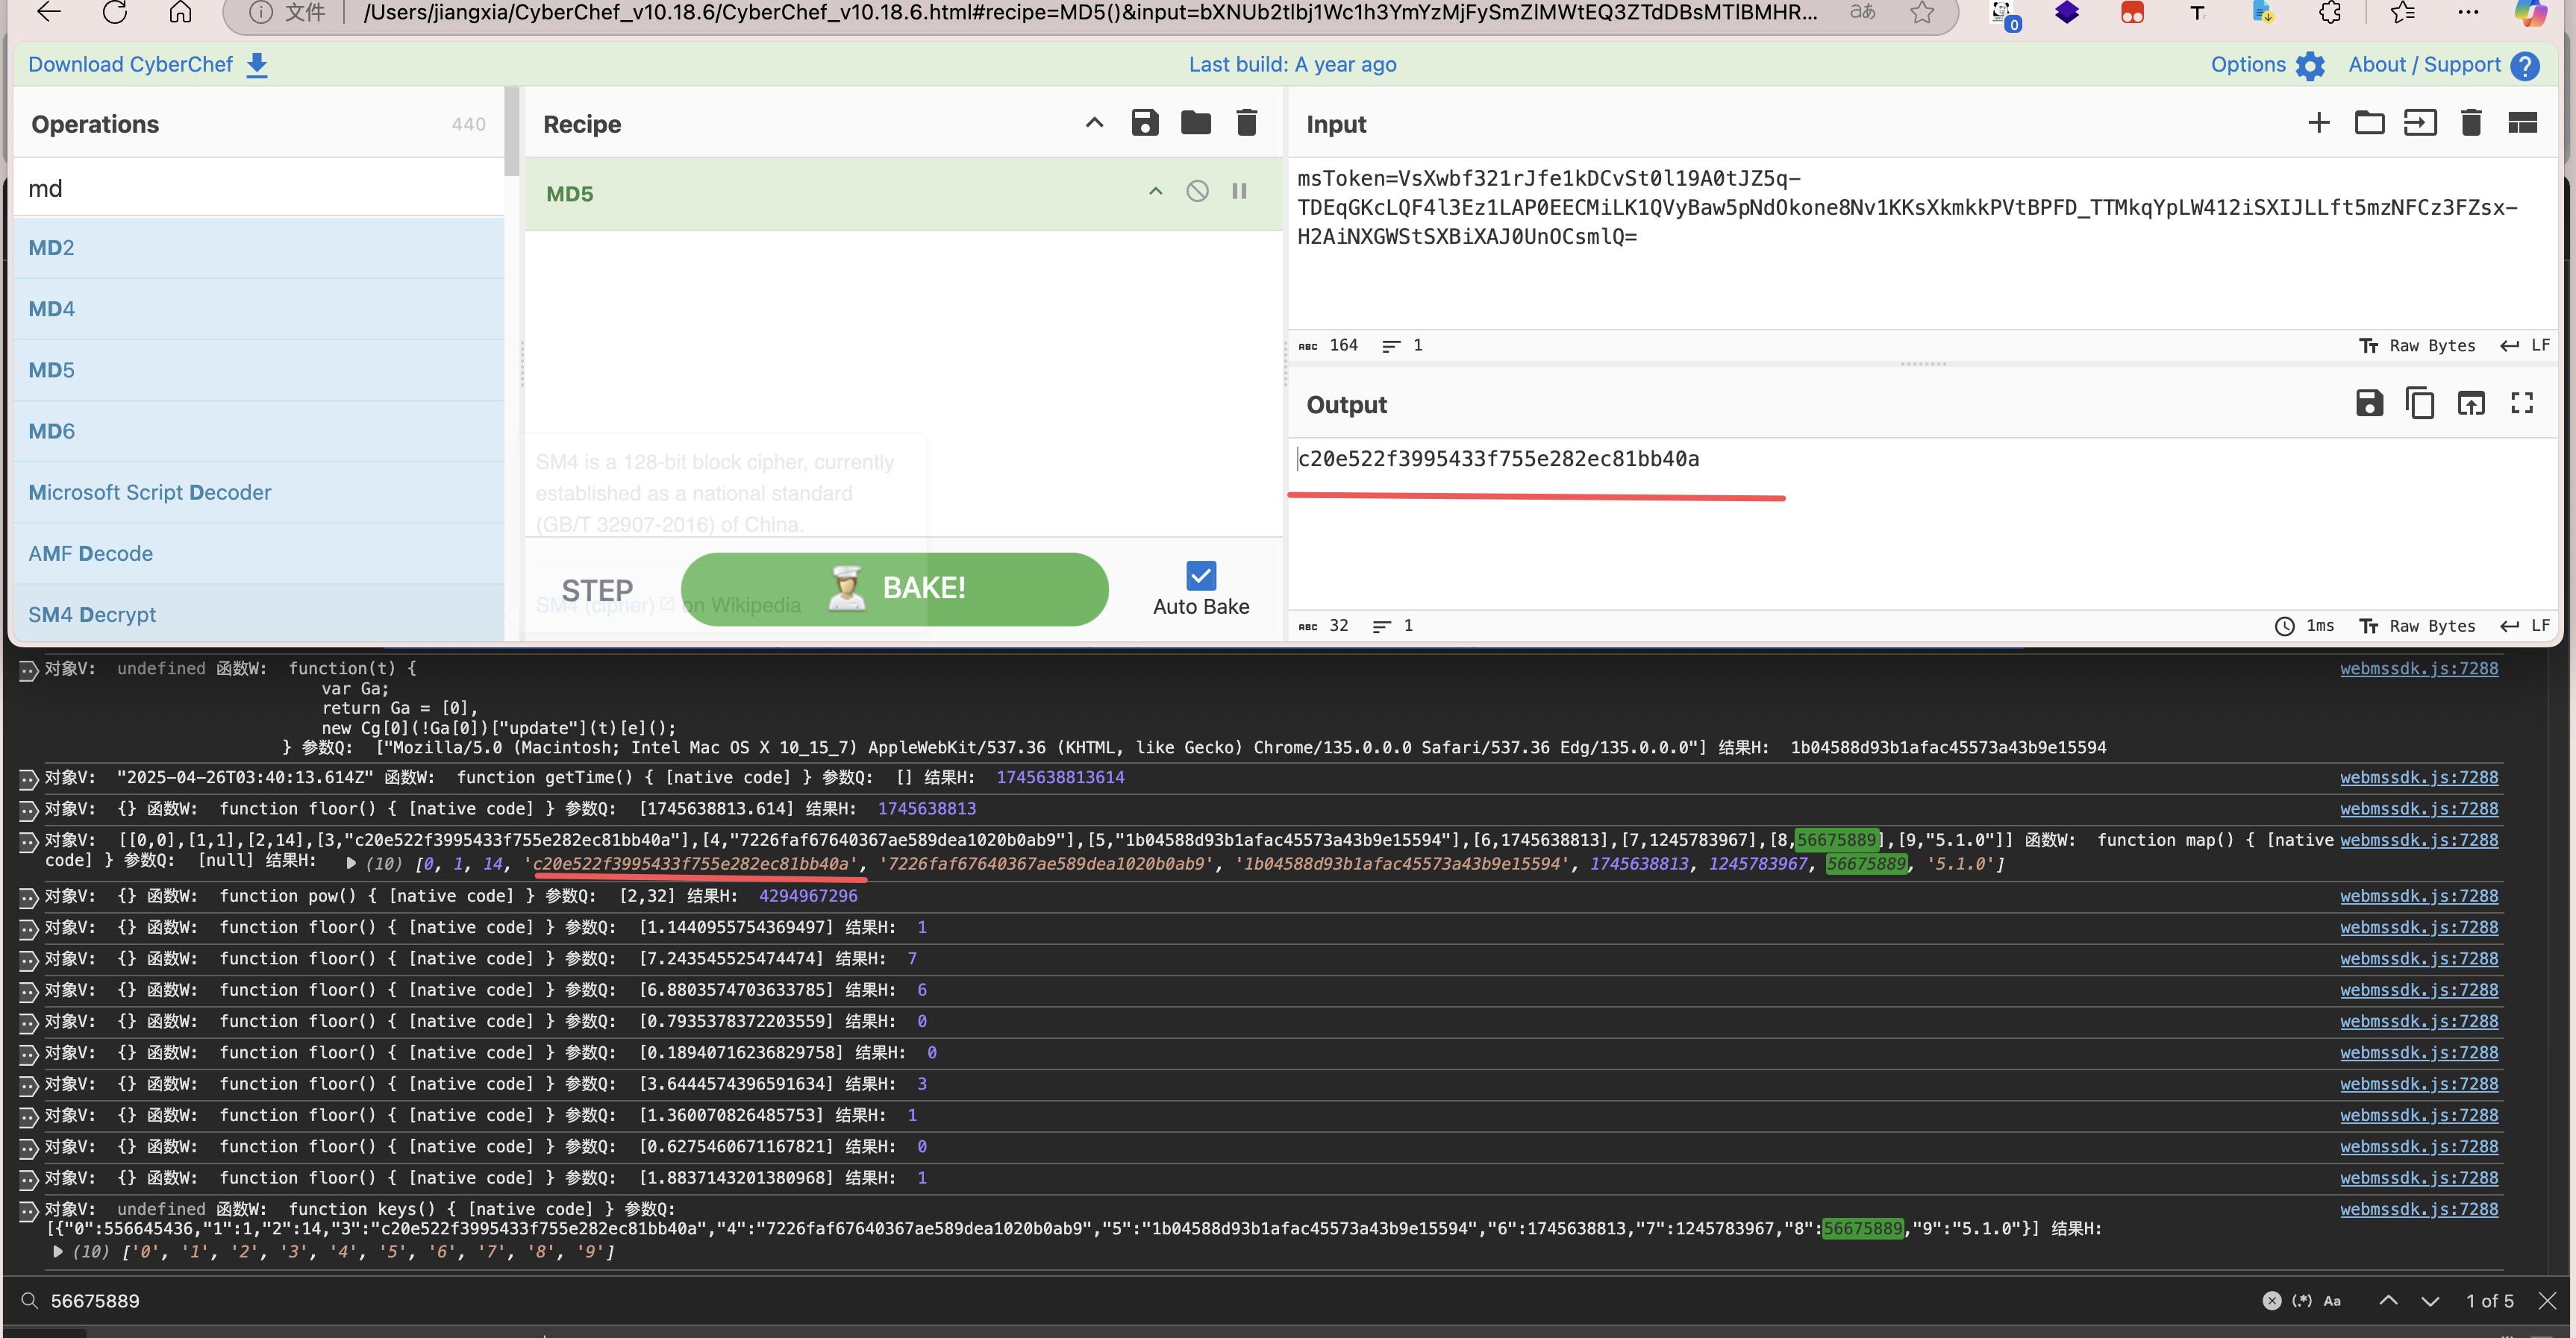Open About / Support help icon
Viewport: 2576px width, 1338px height.
[x=2525, y=66]
